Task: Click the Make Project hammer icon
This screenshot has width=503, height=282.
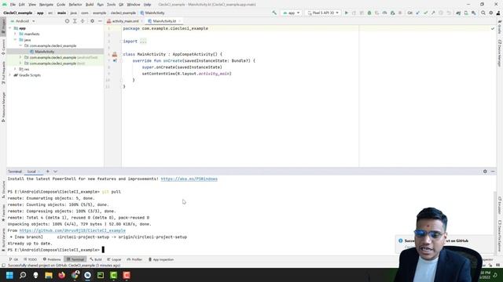Action: click(274, 13)
